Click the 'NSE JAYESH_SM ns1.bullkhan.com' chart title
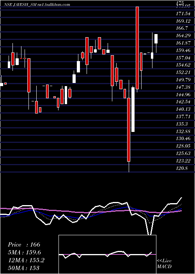The image size is (195, 274). [37, 5]
